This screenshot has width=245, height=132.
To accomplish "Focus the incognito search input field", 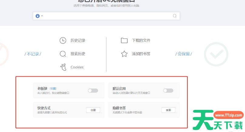I will pyautogui.click(x=106, y=16).
